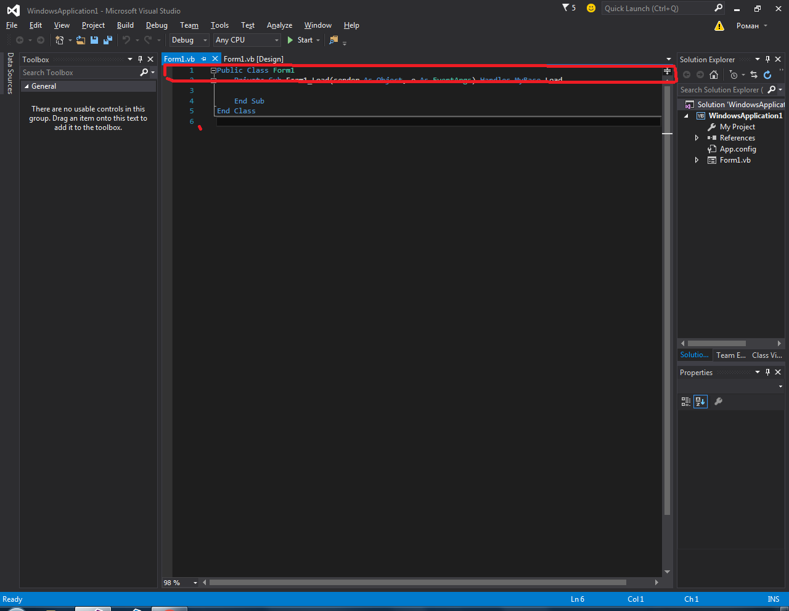Open the File menu

click(x=12, y=25)
